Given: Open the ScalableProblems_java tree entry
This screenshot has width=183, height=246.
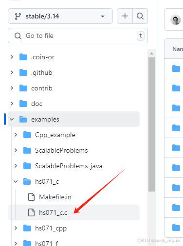Looking at the screenshot, I should coord(69,166).
